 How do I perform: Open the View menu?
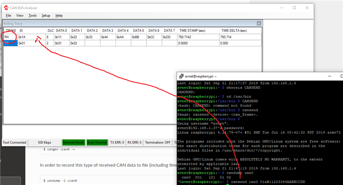pos(20,15)
